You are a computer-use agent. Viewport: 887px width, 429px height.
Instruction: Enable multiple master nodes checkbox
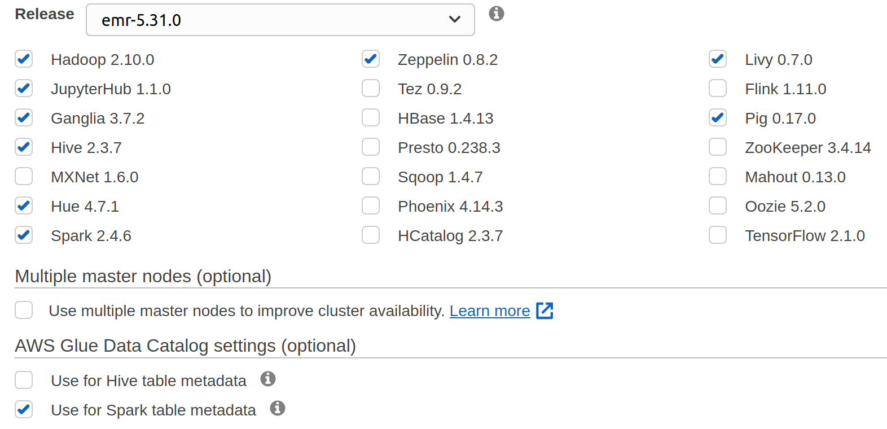24,310
